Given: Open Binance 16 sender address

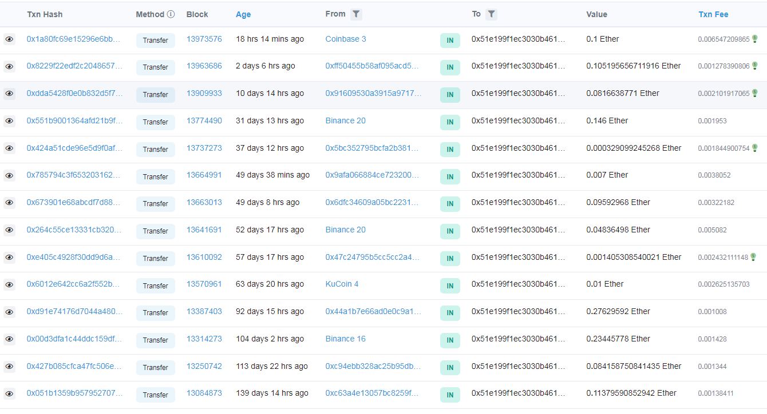Looking at the screenshot, I should point(346,339).
